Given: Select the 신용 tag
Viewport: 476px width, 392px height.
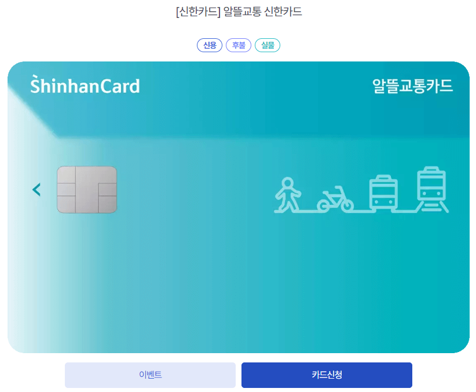Looking at the screenshot, I should 210,45.
